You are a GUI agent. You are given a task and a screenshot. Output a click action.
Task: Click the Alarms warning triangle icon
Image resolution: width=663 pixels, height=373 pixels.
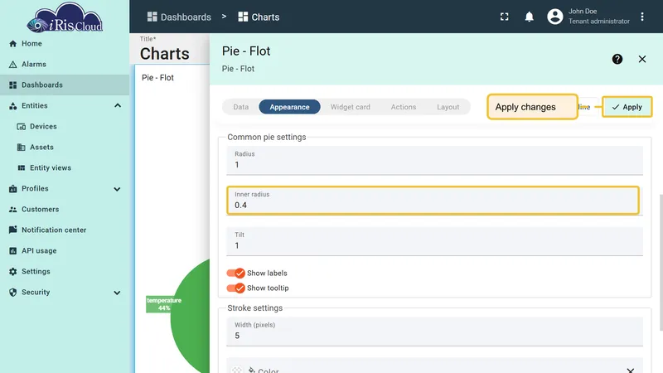coord(12,65)
